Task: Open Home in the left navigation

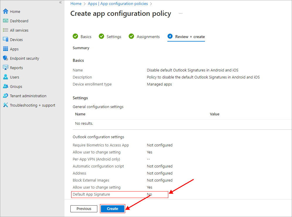Action: point(15,11)
